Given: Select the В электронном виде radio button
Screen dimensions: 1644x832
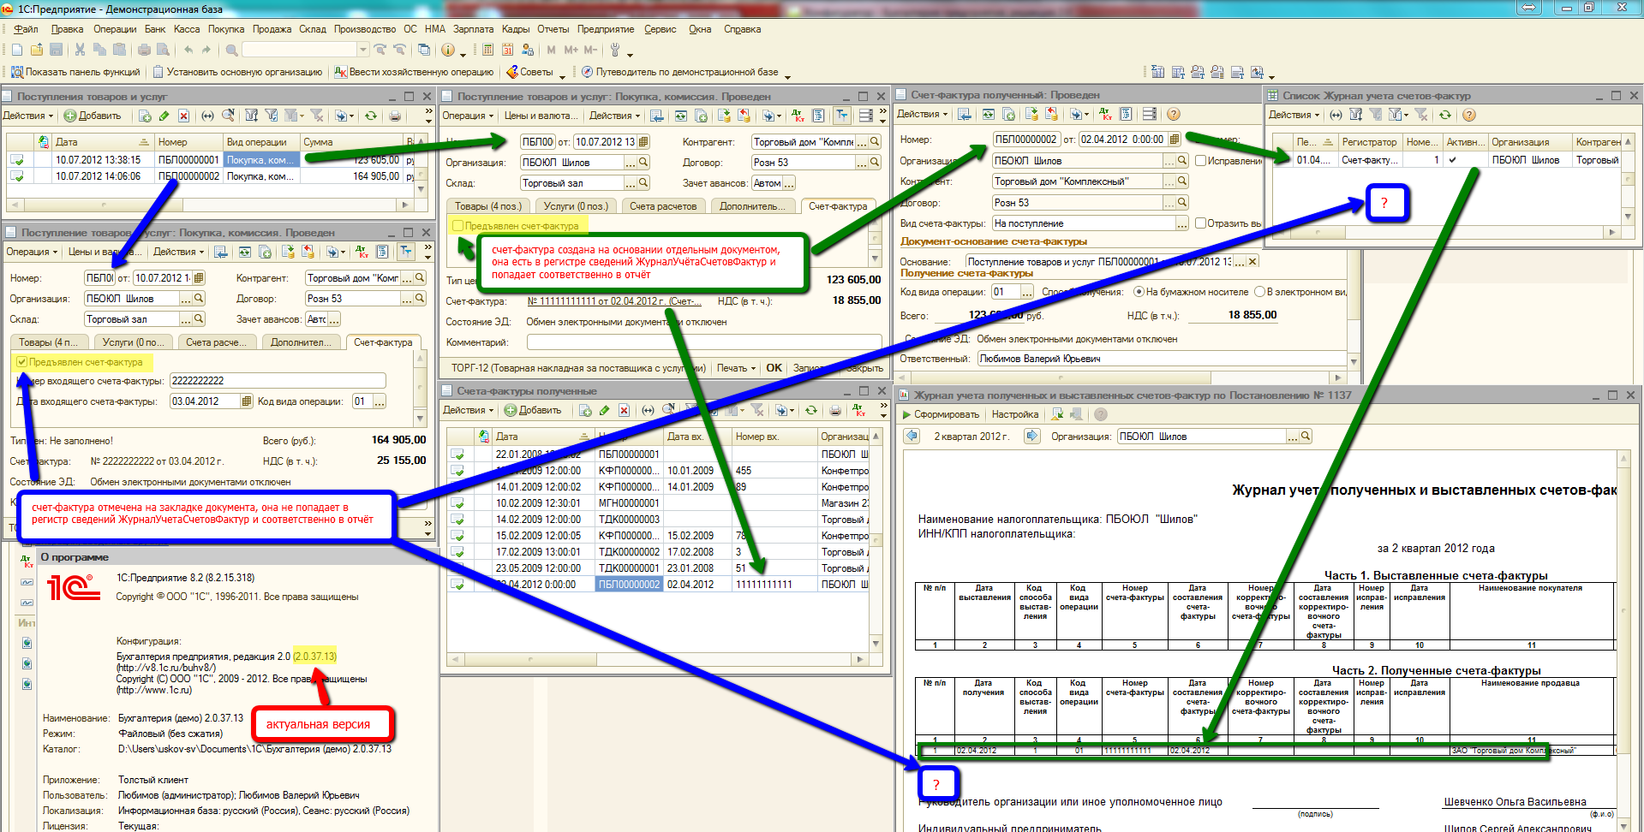Looking at the screenshot, I should click(x=1259, y=292).
